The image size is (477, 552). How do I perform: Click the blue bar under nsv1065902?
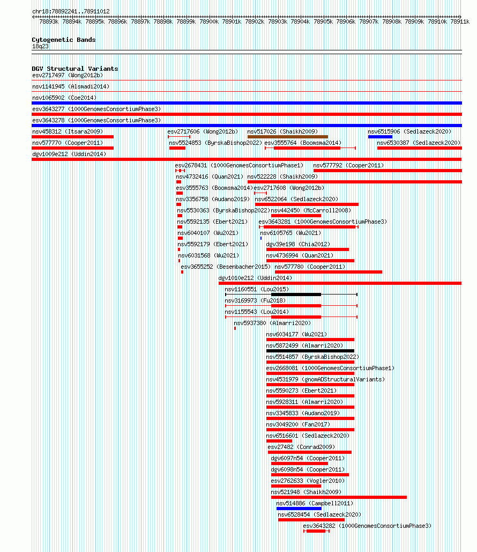coord(247,103)
